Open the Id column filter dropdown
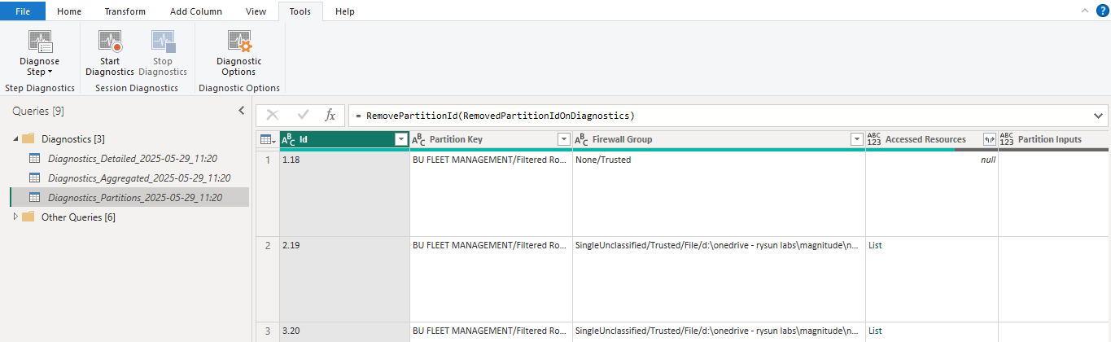The width and height of the screenshot is (1111, 342). tap(400, 140)
